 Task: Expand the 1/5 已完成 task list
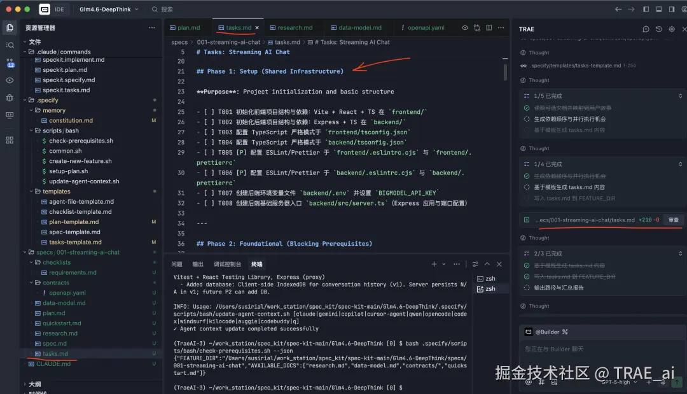[680, 96]
